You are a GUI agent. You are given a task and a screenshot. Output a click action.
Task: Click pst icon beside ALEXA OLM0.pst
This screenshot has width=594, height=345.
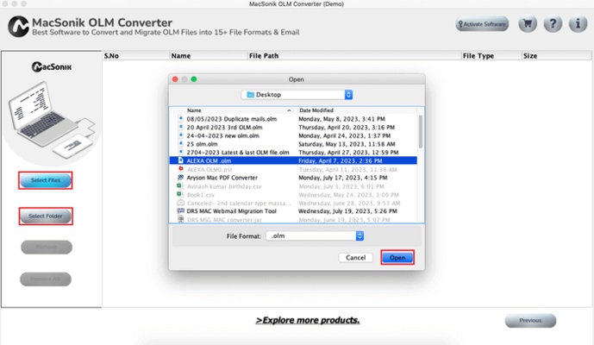tap(181, 169)
